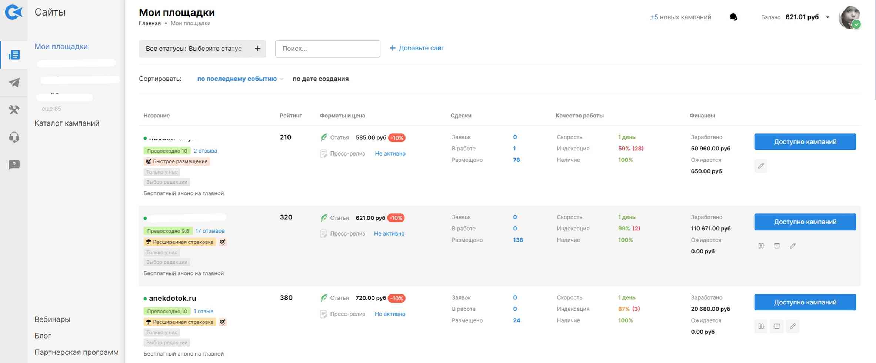876x363 pixels.
Task: Click the list icon in left sidebar
Action: click(14, 55)
